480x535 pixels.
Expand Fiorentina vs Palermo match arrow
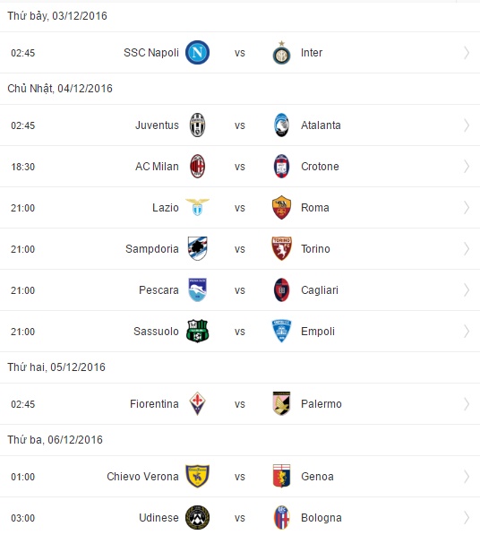(x=467, y=404)
